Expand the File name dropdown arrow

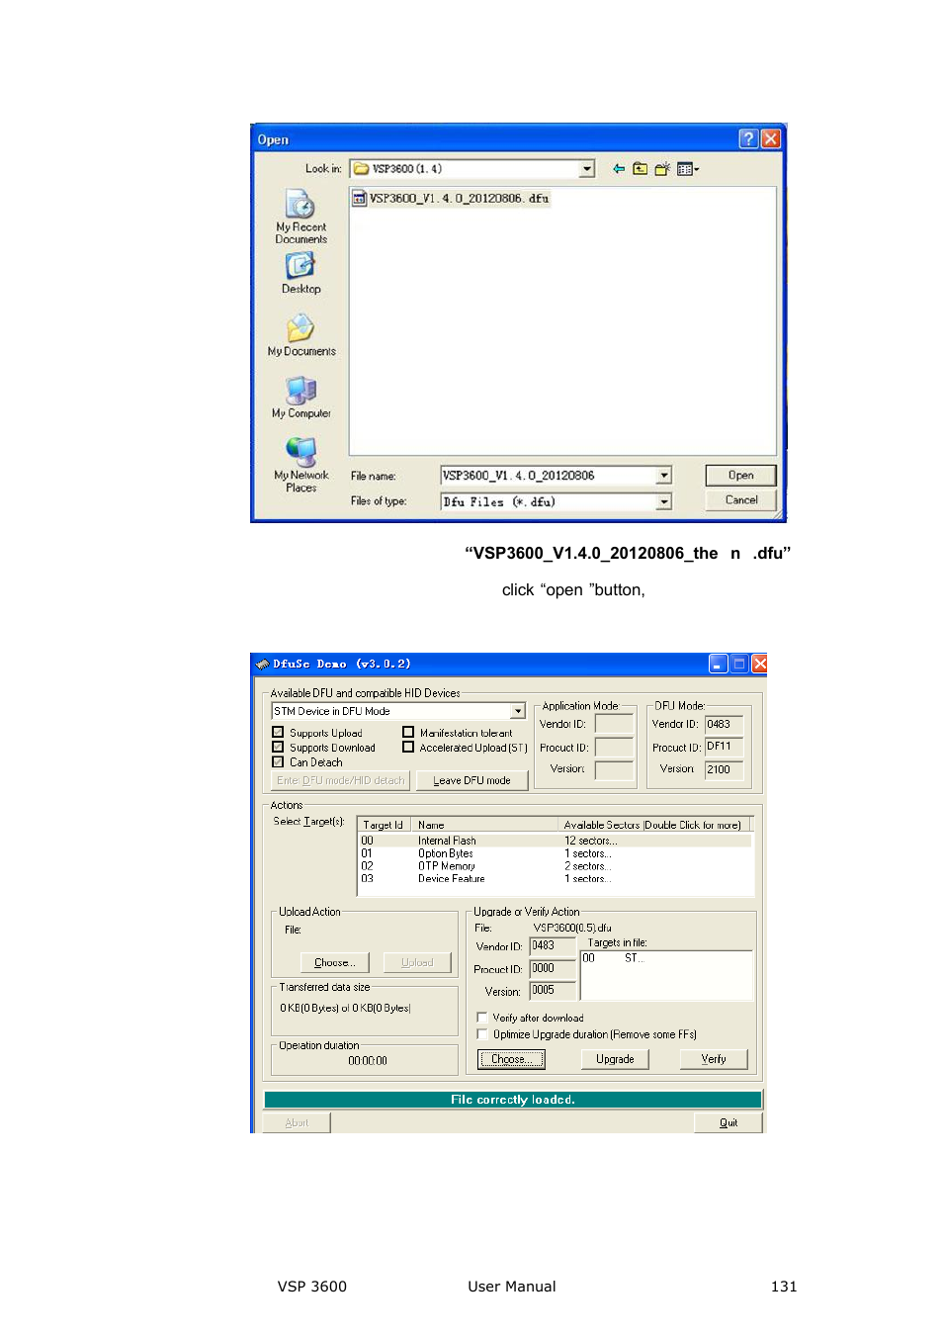point(664,476)
